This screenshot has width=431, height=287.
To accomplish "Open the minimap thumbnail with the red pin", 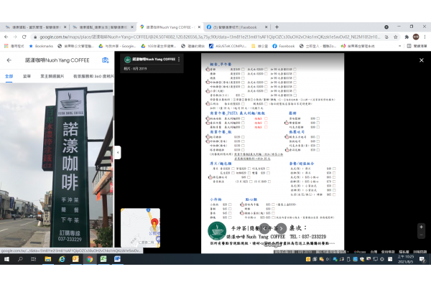I will click(x=140, y=227).
